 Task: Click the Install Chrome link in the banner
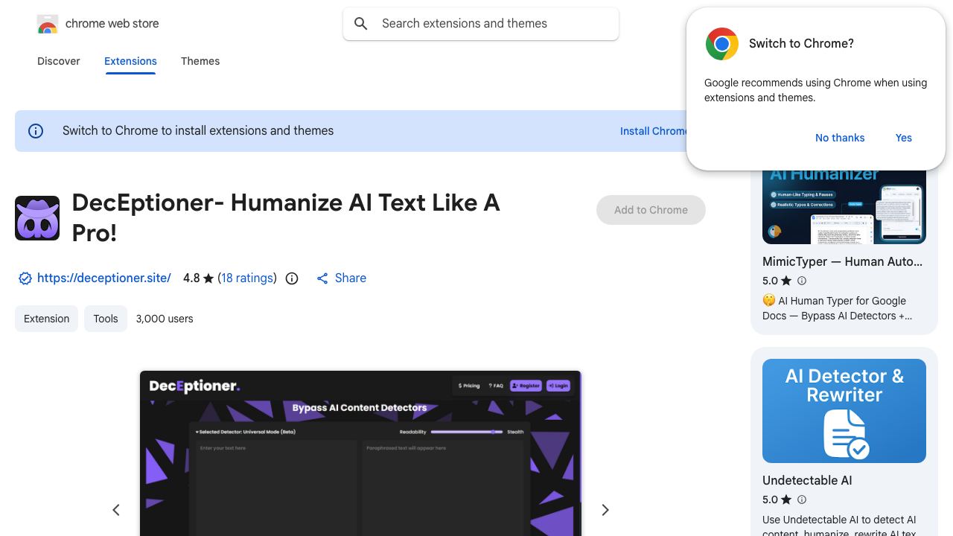pyautogui.click(x=654, y=131)
